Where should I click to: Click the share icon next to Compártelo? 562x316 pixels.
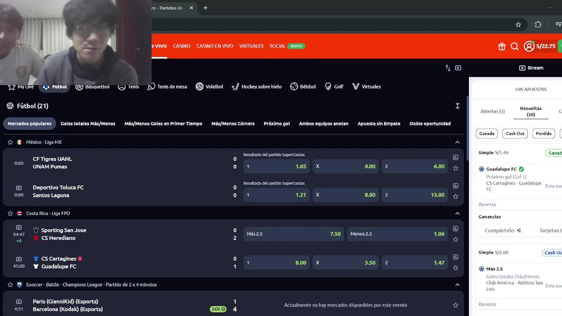[x=519, y=230]
